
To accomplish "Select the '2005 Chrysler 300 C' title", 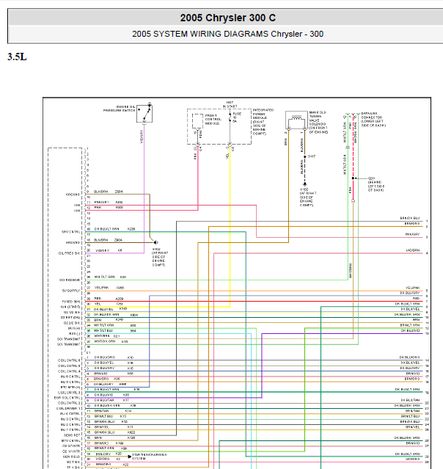I will pos(228,18).
